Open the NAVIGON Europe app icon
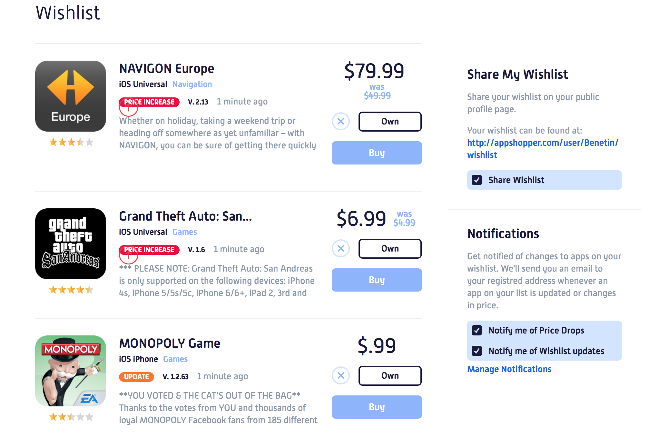This screenshot has width=659, height=438. pos(71,96)
